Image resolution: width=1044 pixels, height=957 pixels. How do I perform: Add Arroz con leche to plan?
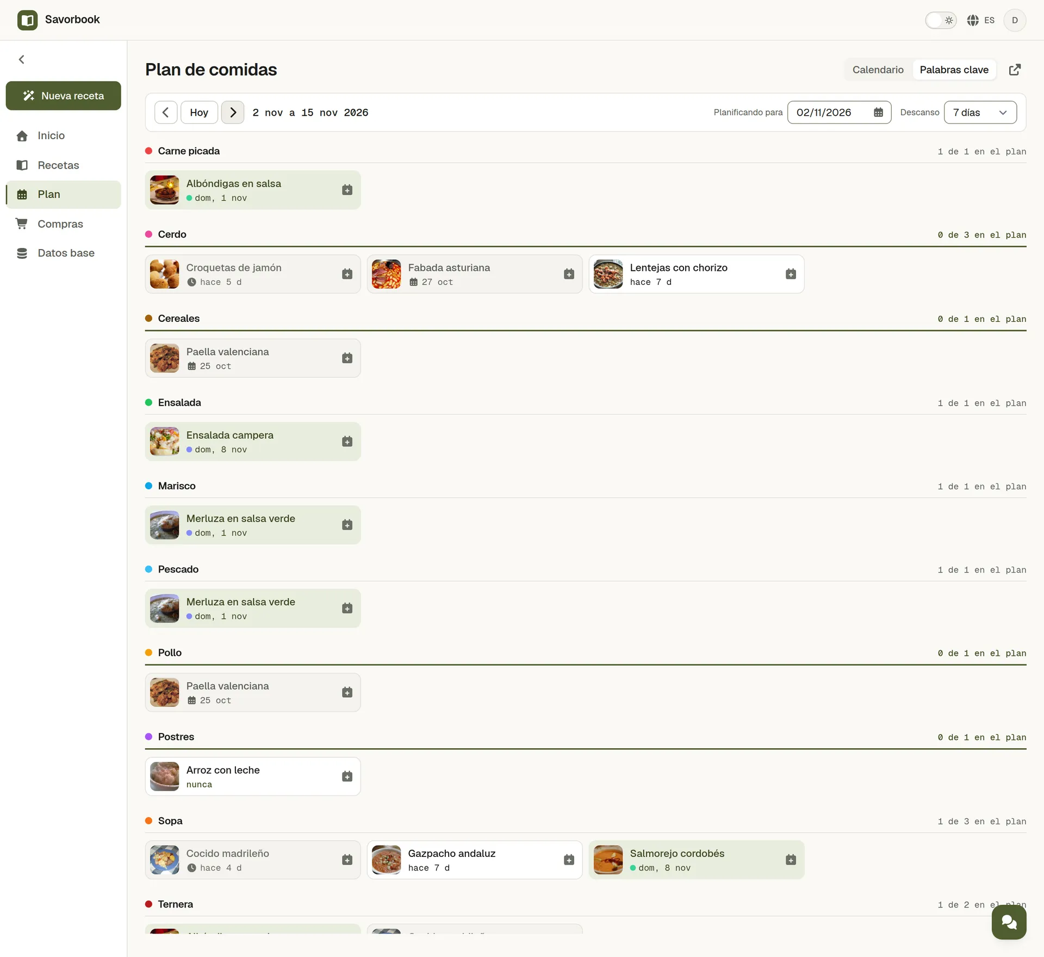(x=347, y=776)
